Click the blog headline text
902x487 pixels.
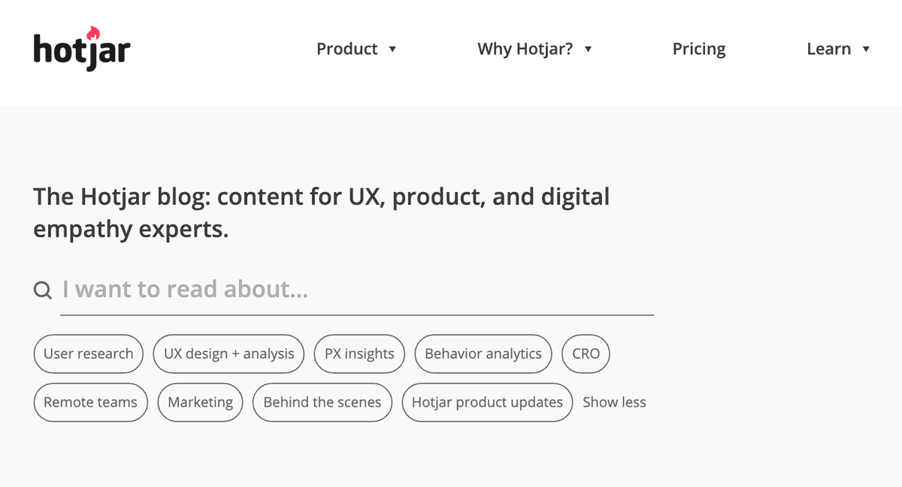[x=321, y=212]
